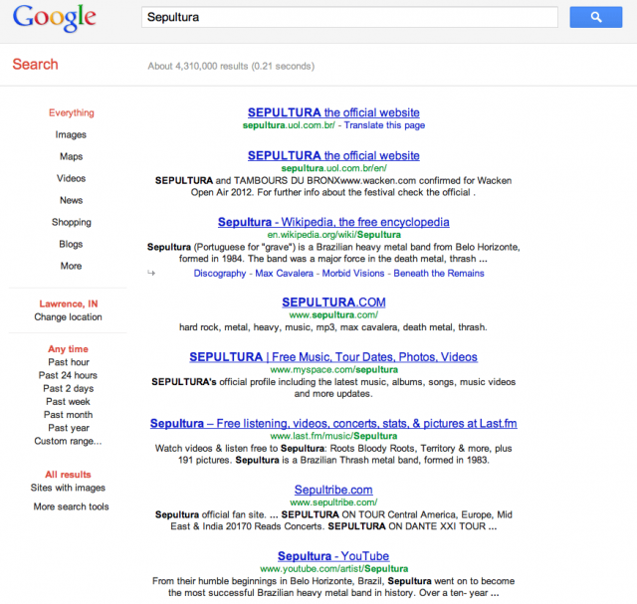
Task: Filter results to Past 2 days
Action: (x=69, y=389)
